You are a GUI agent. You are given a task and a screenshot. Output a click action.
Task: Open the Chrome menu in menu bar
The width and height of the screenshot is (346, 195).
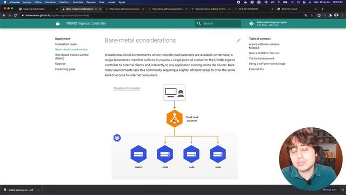click(15, 2)
